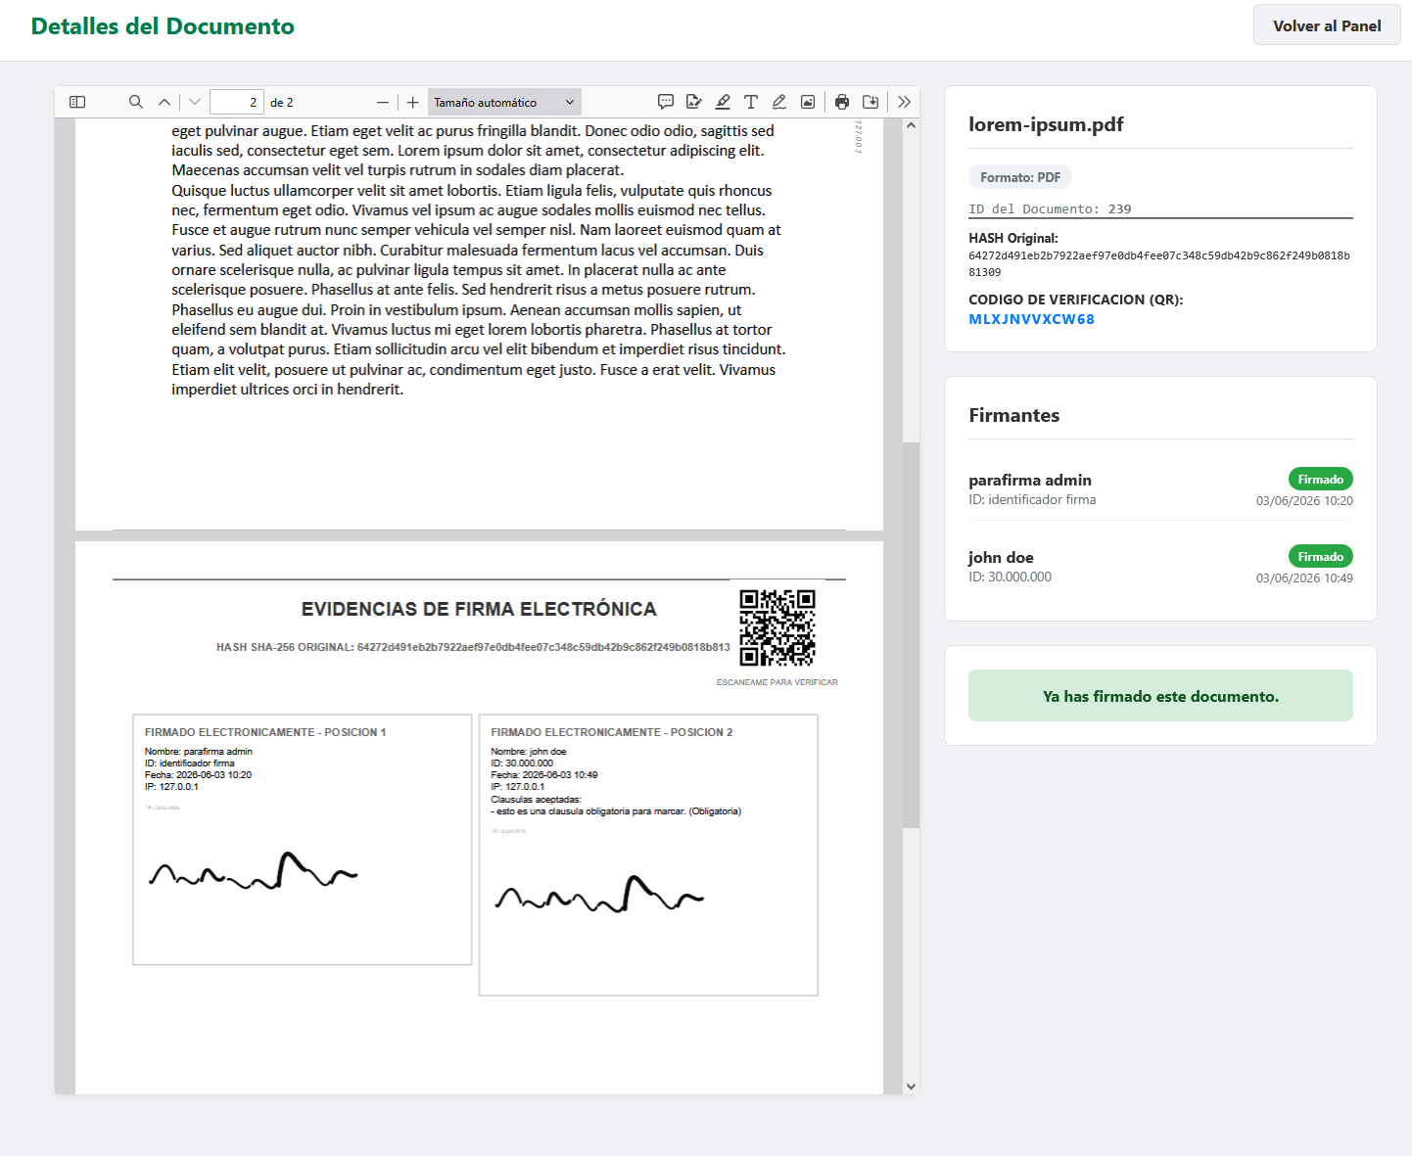Select the parafirma admin signer name
This screenshot has width=1412, height=1156.
tap(1030, 480)
